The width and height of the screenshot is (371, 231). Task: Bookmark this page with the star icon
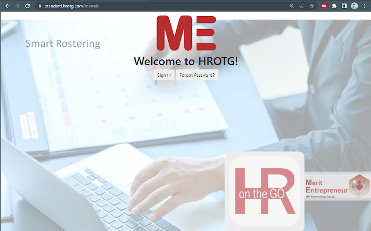(x=312, y=6)
